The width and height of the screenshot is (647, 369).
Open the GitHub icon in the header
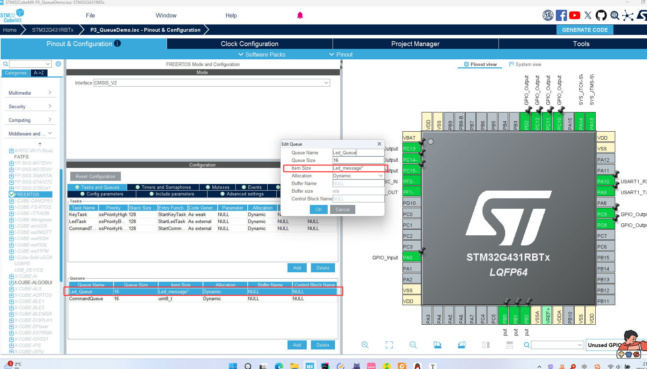[601, 15]
